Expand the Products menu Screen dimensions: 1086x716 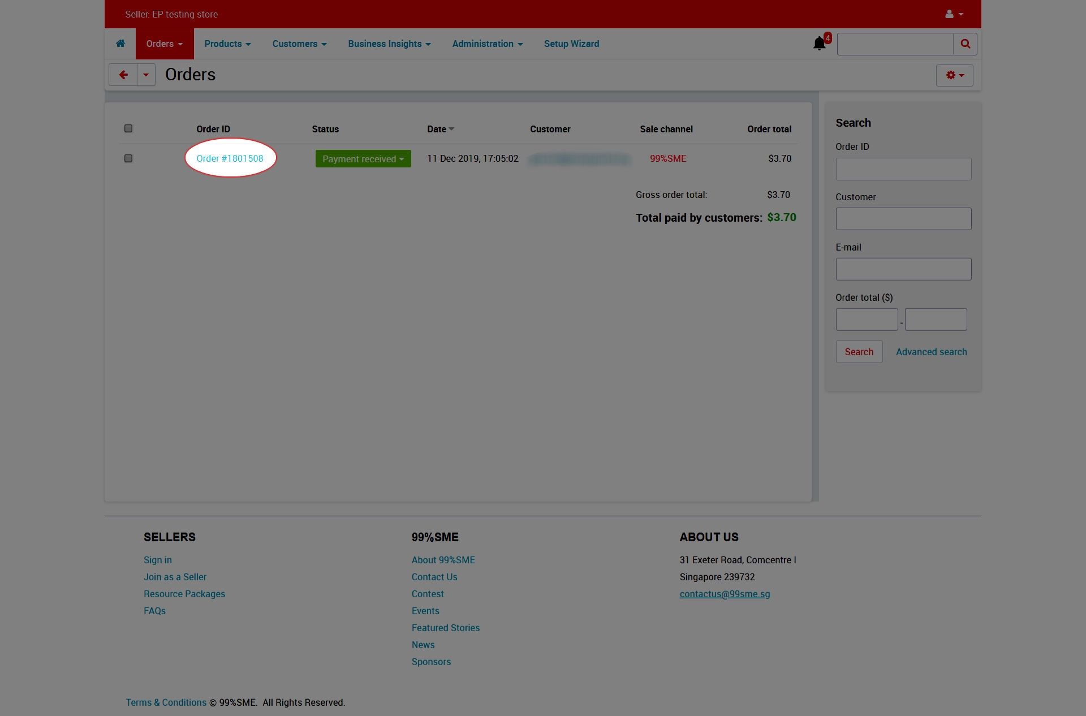[227, 44]
